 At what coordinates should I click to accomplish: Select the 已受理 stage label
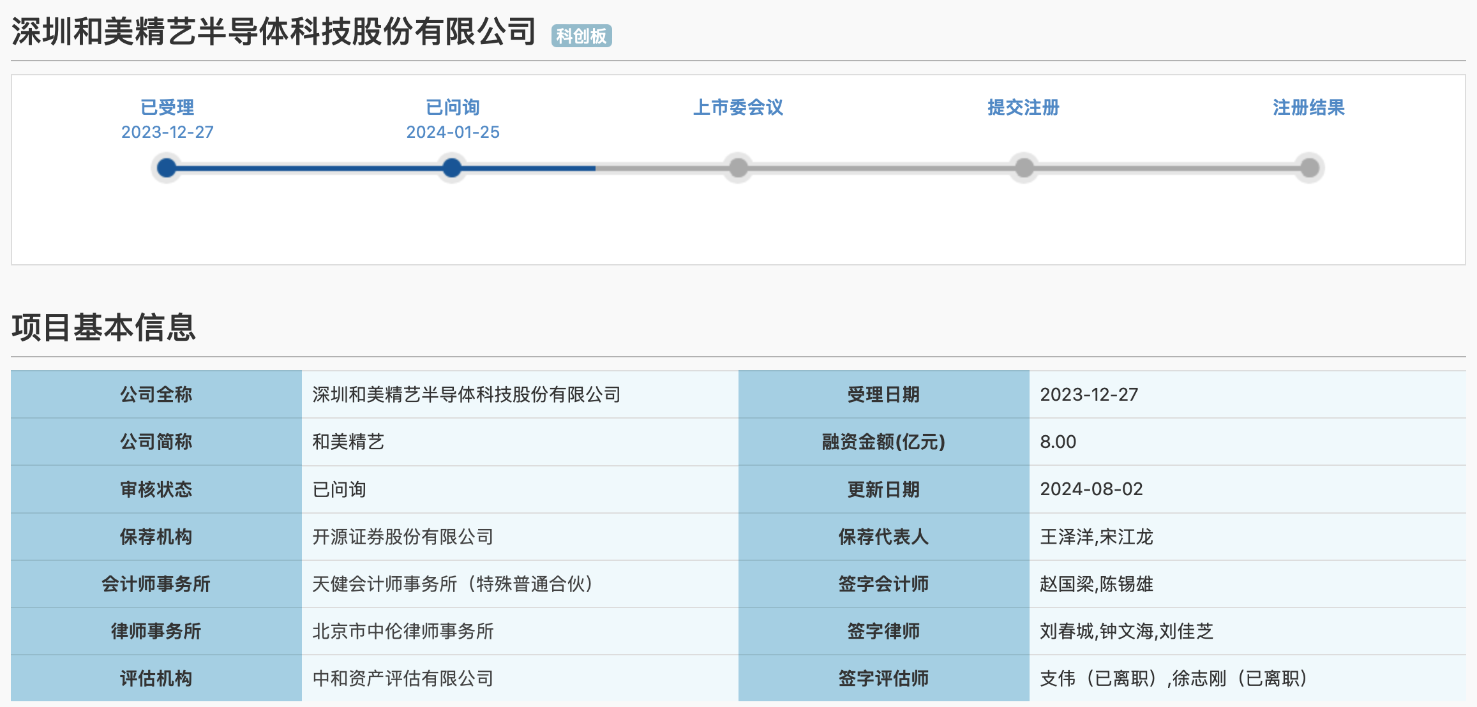pos(167,107)
